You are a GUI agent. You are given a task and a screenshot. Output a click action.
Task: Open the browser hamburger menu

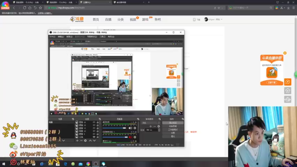click(294, 8)
